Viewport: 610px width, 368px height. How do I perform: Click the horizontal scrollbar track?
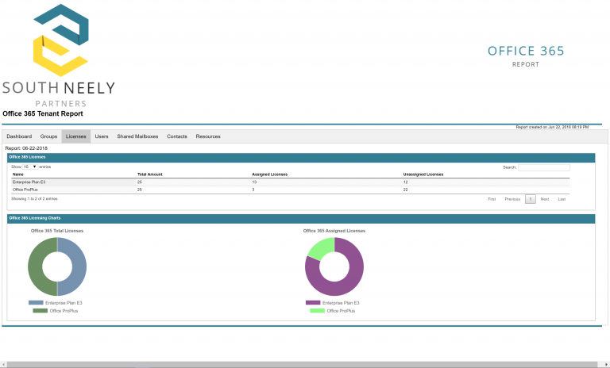[x=302, y=365]
